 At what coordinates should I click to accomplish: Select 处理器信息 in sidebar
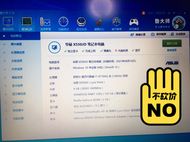coord(18,52)
